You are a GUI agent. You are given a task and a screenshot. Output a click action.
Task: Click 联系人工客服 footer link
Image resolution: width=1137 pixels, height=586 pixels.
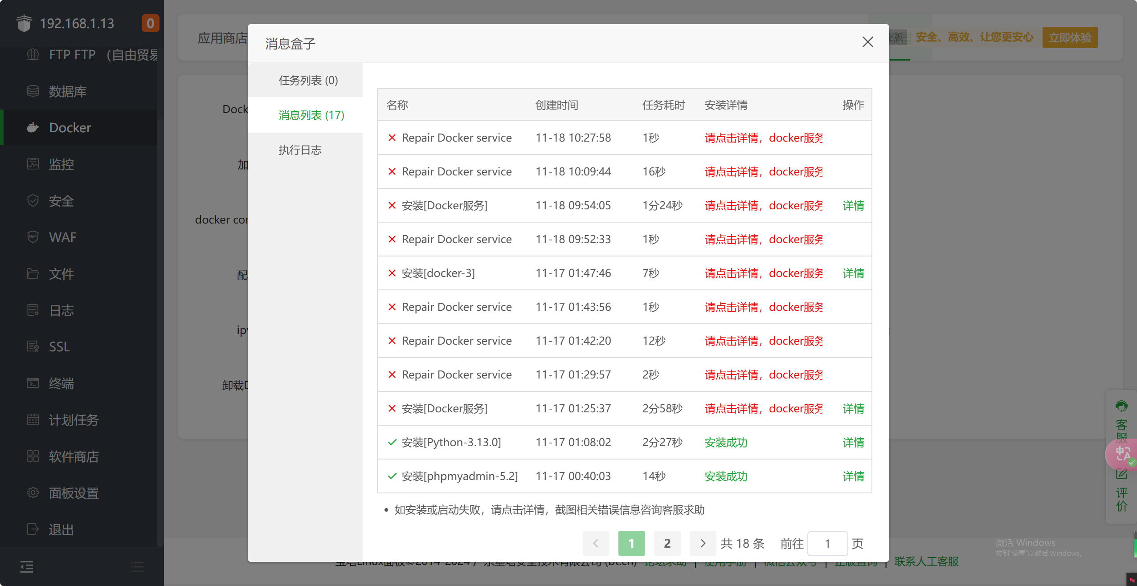pos(926,562)
